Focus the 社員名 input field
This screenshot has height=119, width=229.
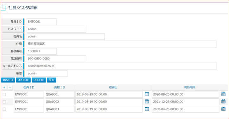66,36
